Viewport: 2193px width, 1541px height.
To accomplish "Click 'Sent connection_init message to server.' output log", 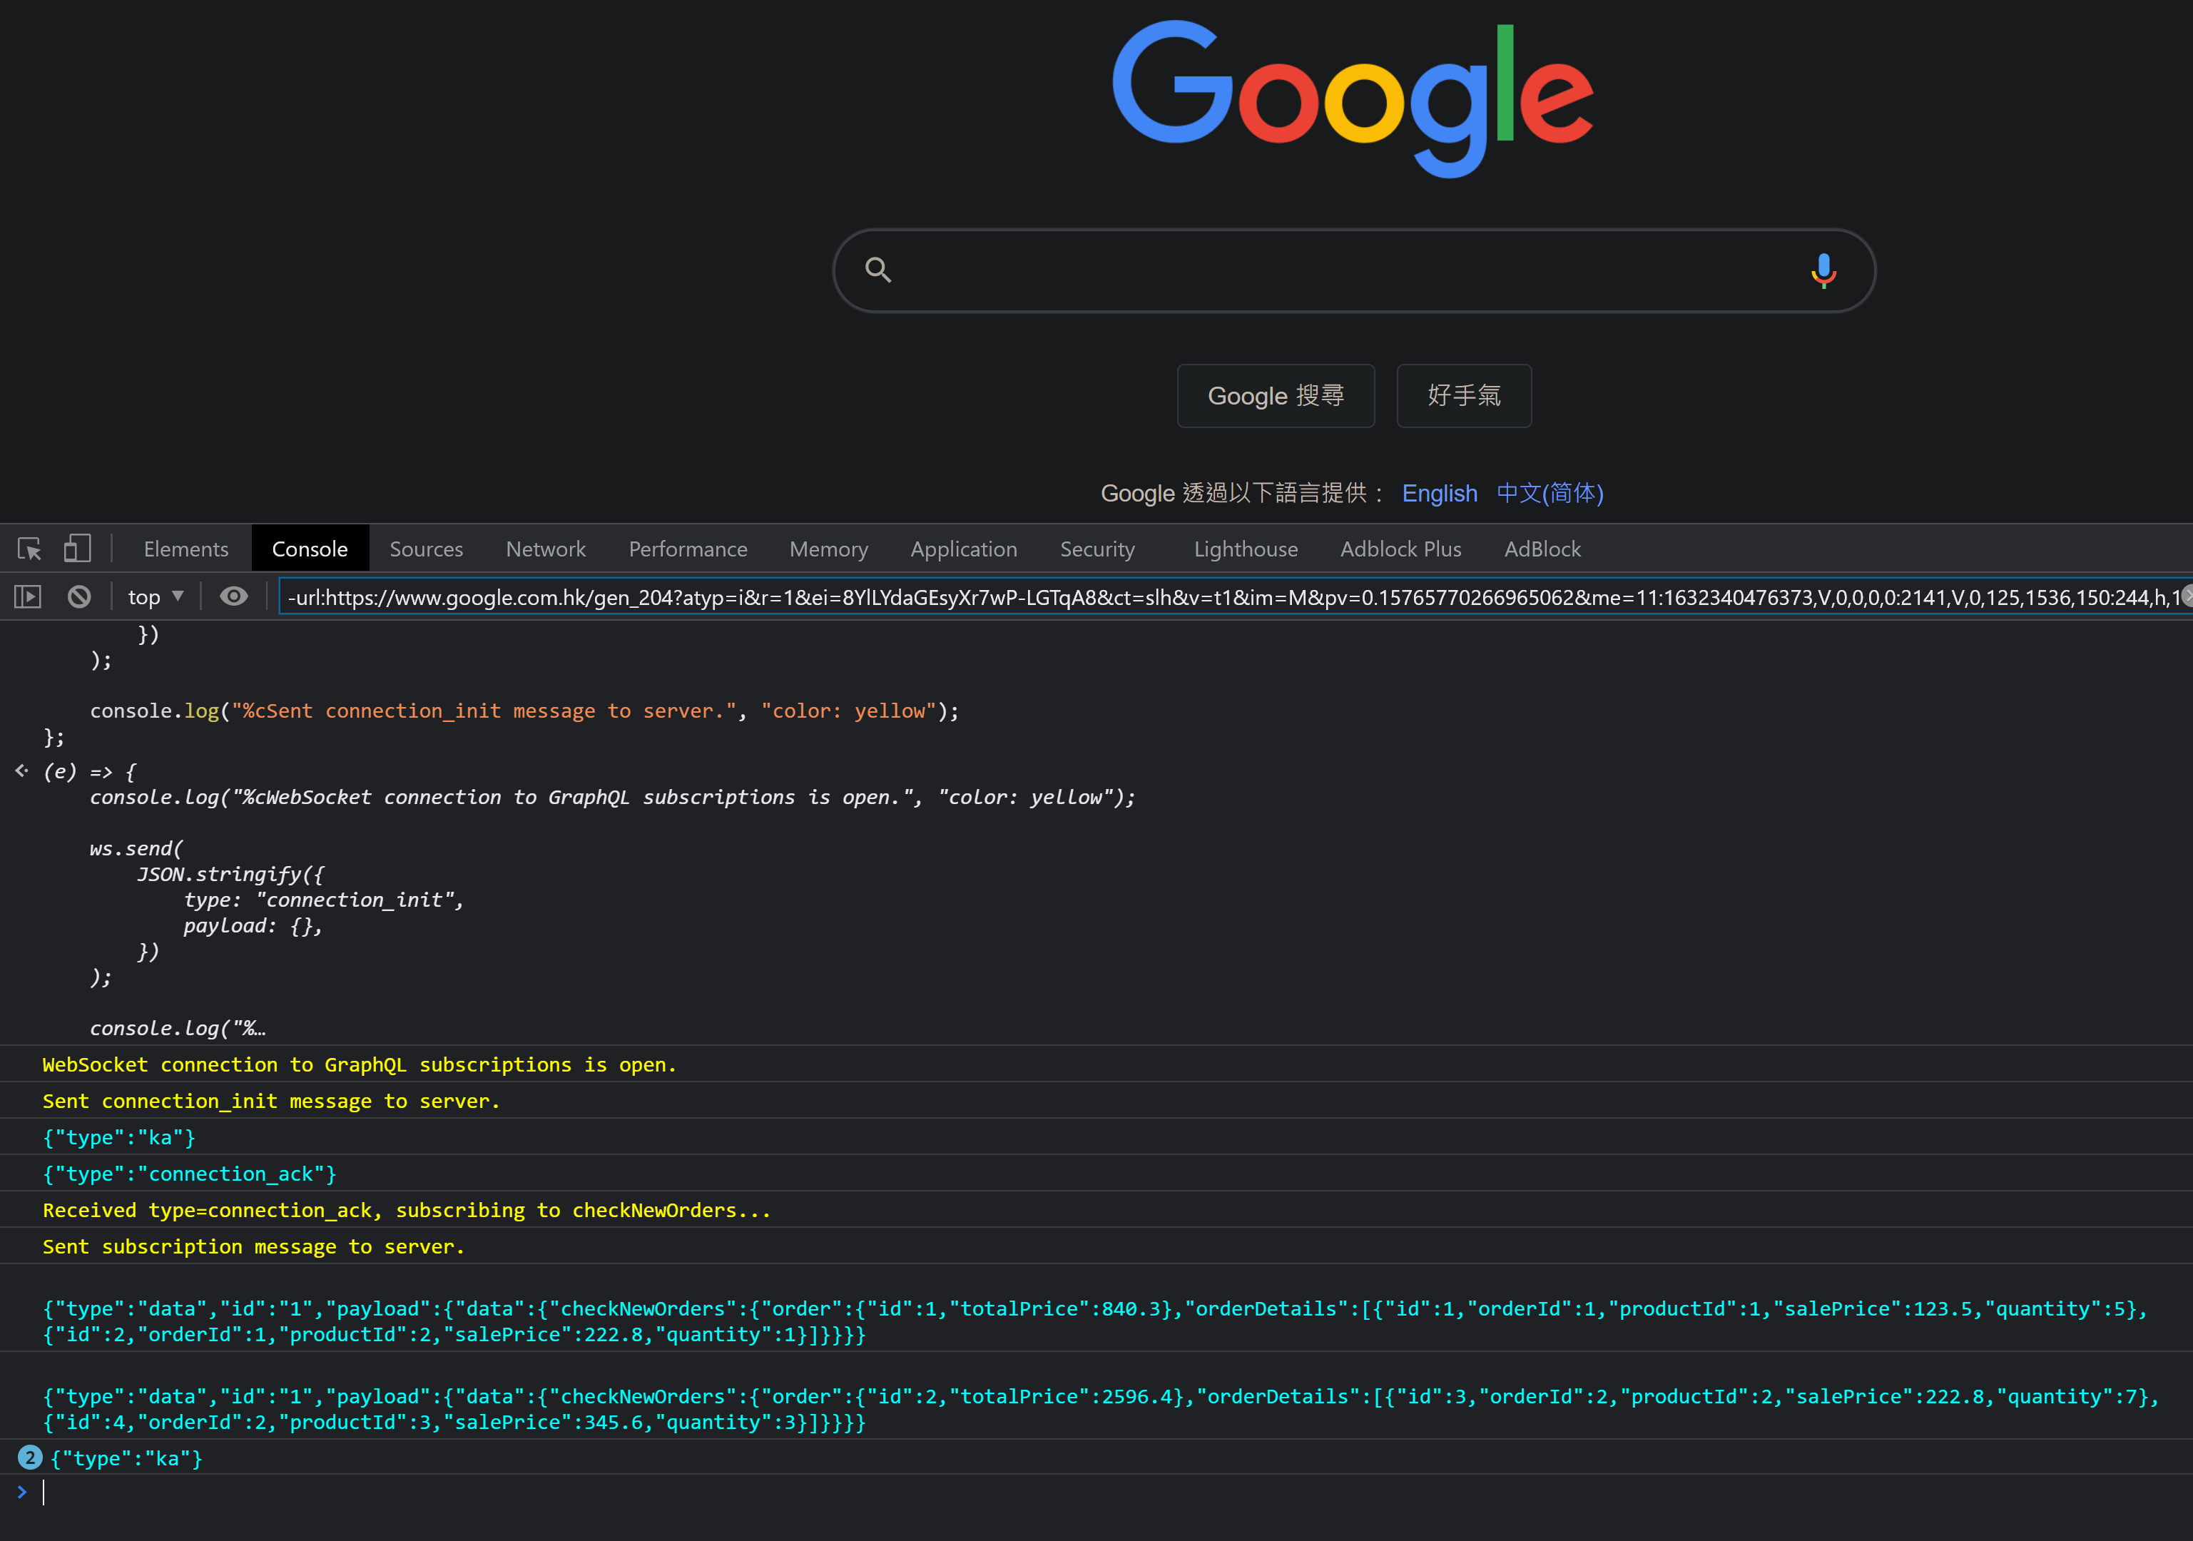I will pos(271,1101).
